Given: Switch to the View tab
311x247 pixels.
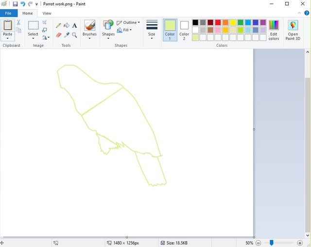Looking at the screenshot, I should tap(47, 13).
